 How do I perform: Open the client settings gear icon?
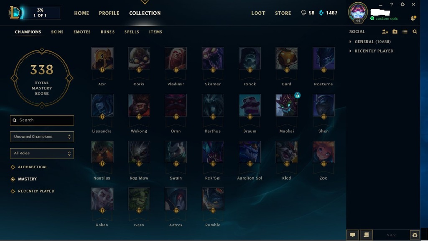pos(403,4)
